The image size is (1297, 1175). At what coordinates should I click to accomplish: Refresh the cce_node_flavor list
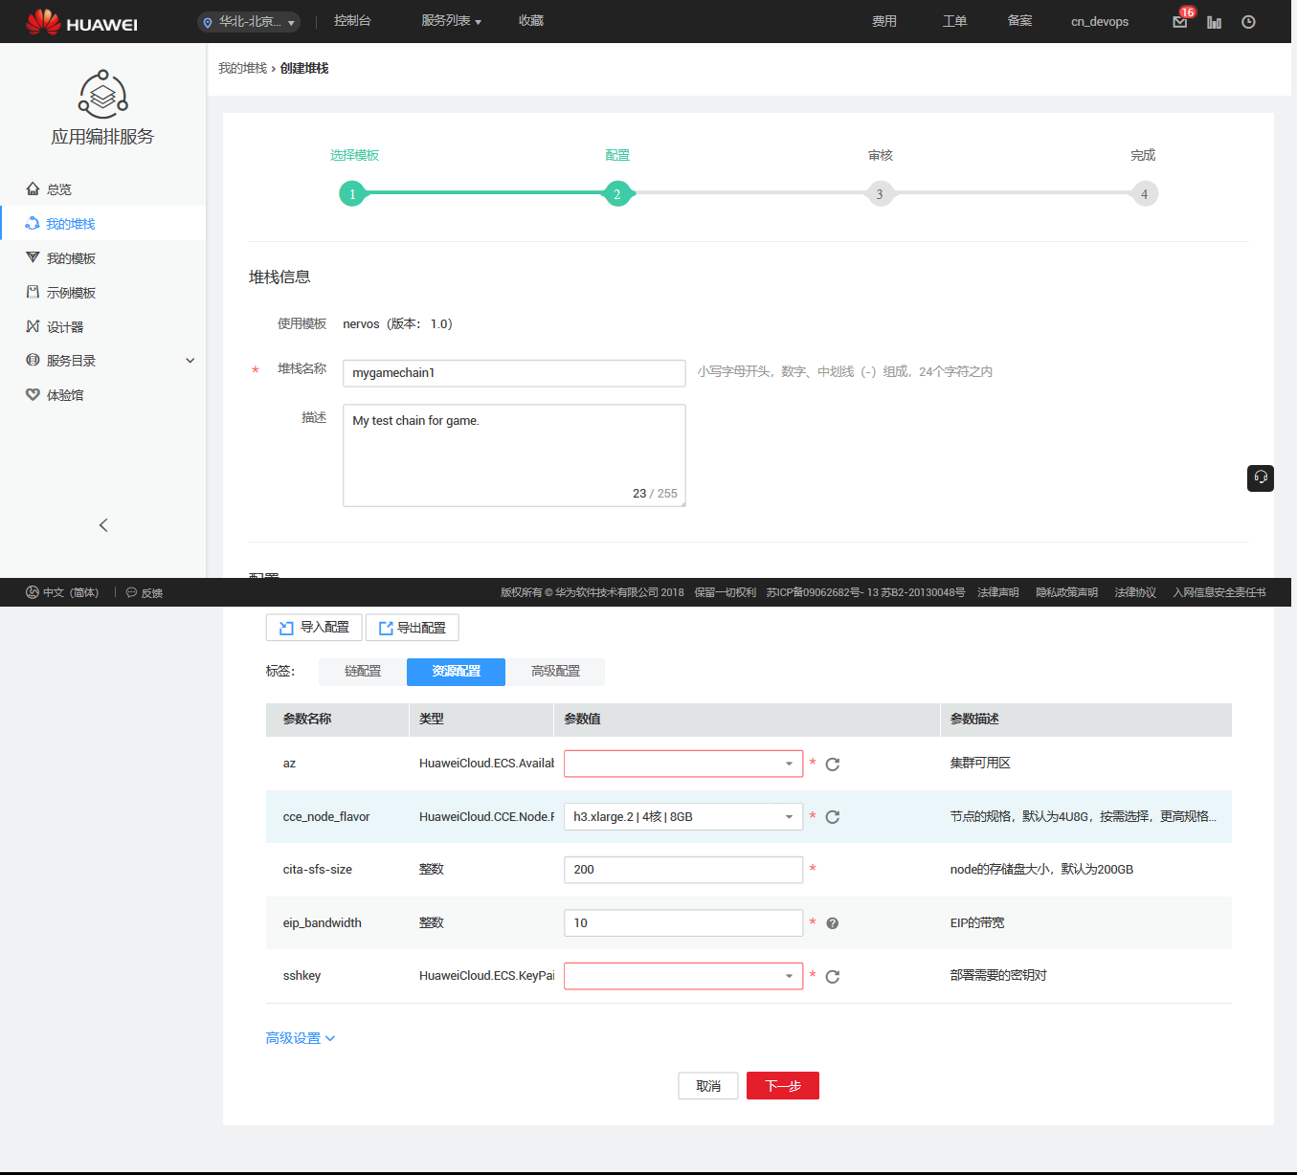tap(833, 817)
